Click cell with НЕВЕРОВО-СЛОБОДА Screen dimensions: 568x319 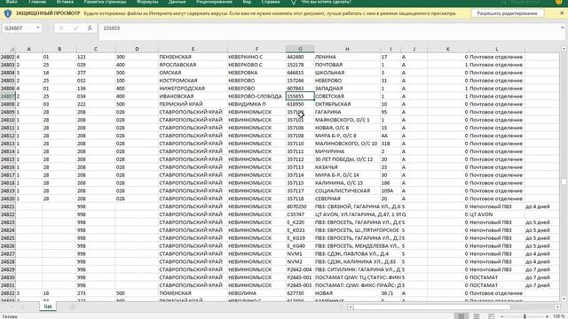[x=256, y=97]
